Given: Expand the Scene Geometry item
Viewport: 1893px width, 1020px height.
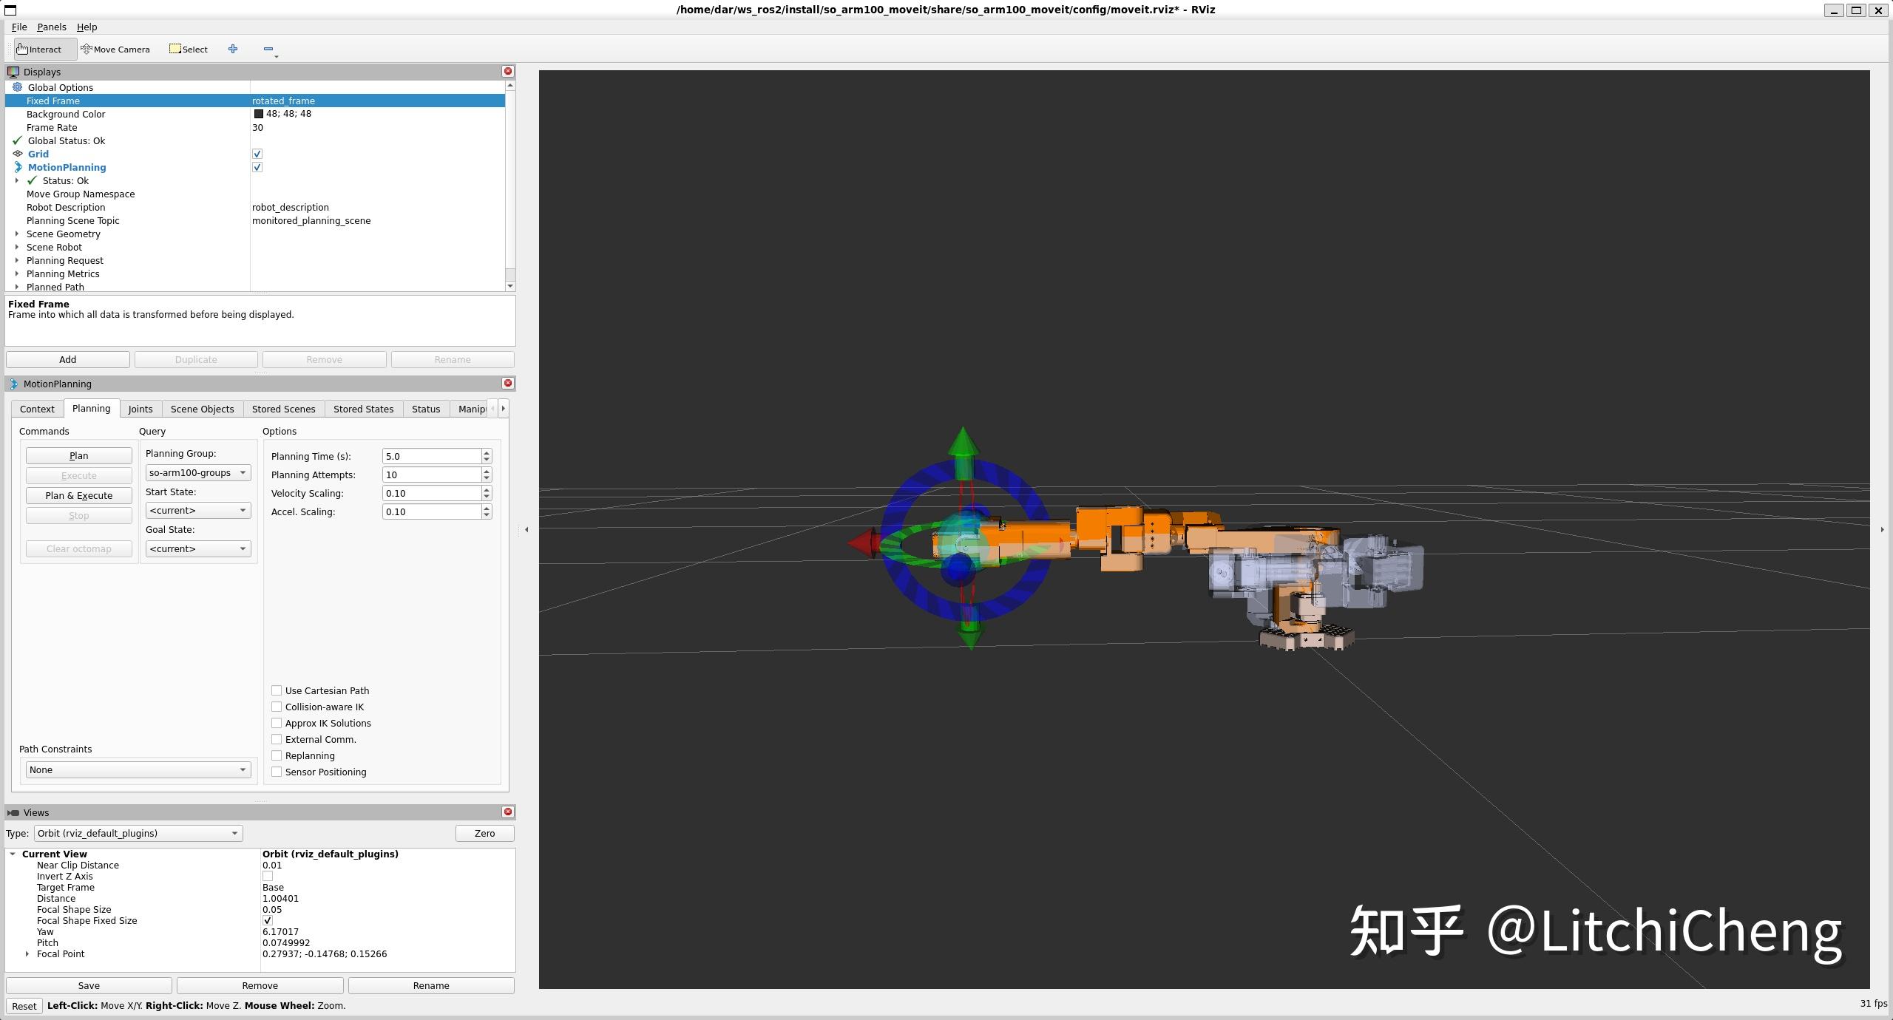Looking at the screenshot, I should tap(17, 234).
